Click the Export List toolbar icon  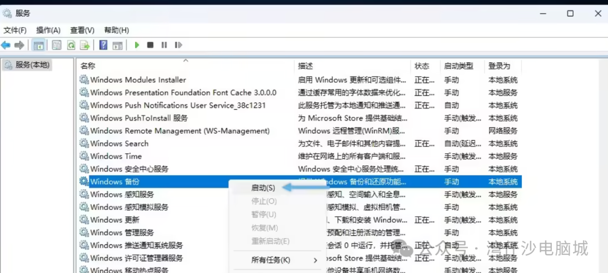[x=85, y=46]
